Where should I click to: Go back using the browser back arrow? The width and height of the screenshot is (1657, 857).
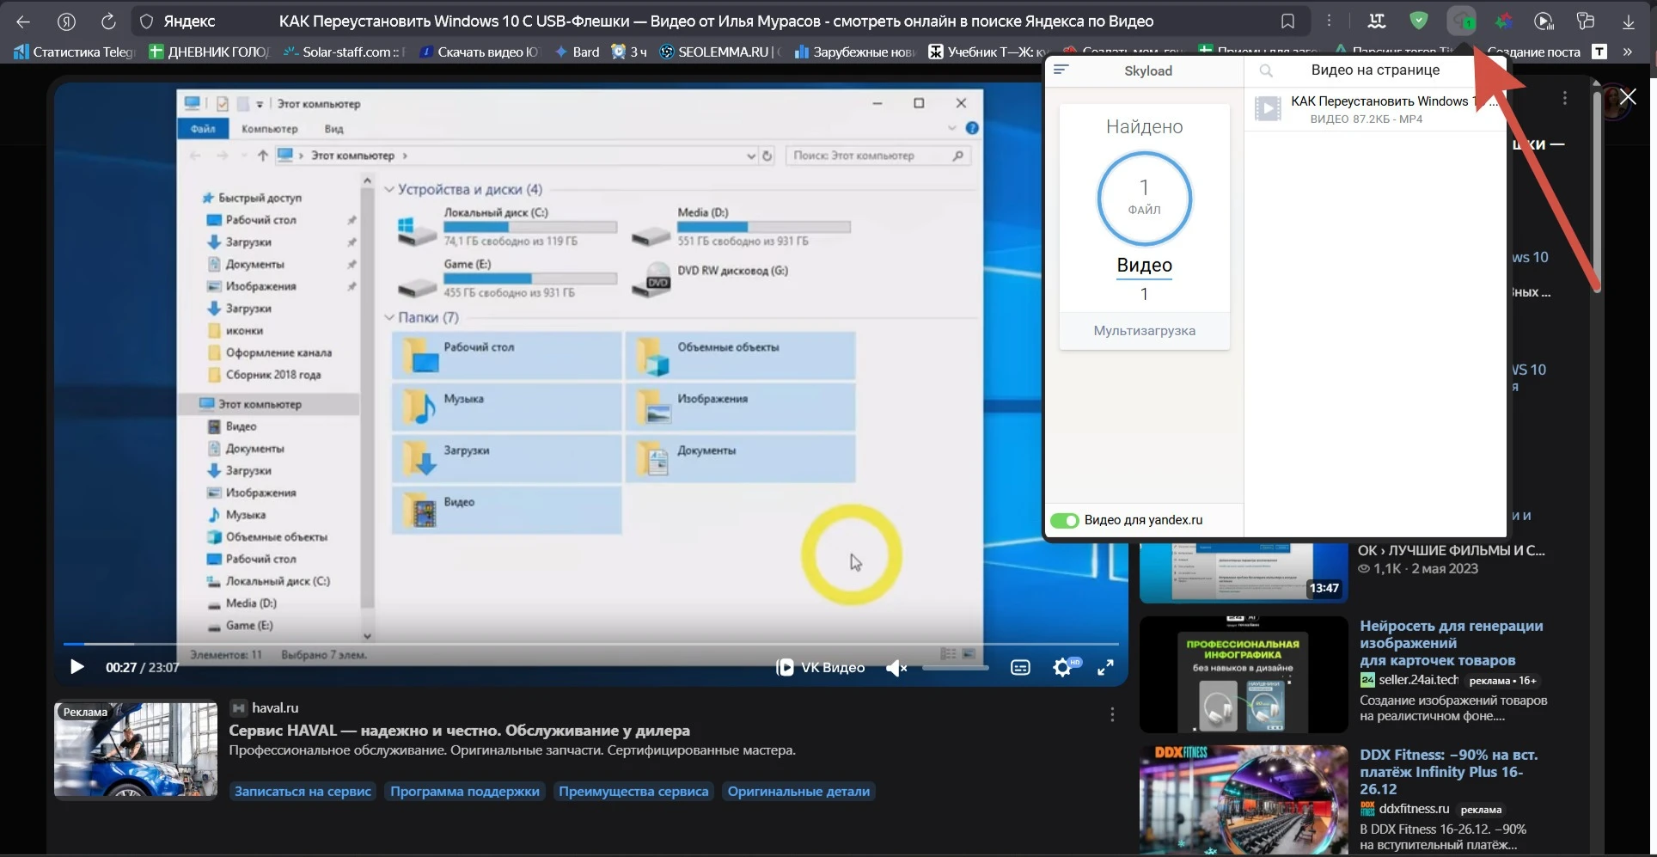pyautogui.click(x=23, y=21)
